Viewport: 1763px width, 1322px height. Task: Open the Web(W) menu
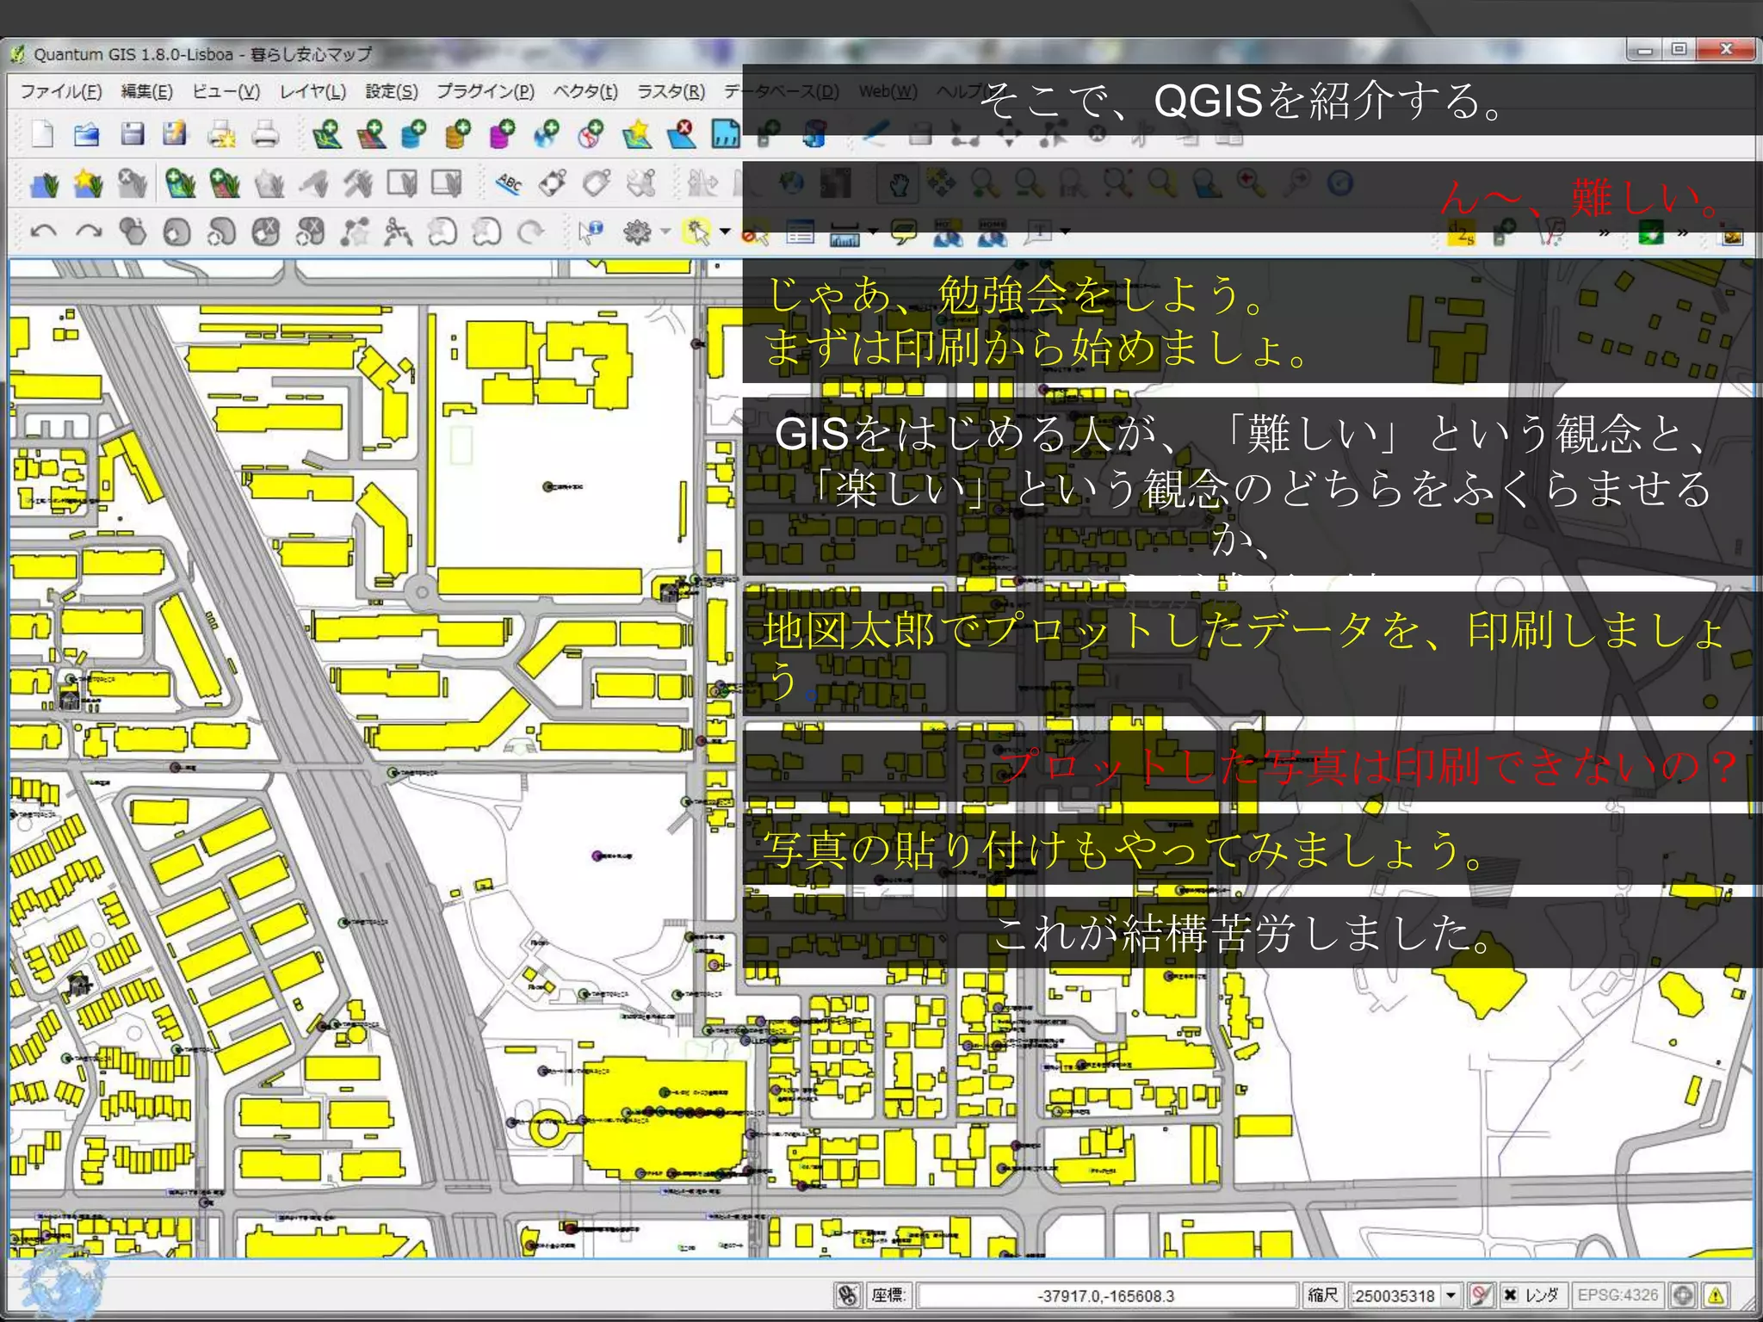coord(888,91)
